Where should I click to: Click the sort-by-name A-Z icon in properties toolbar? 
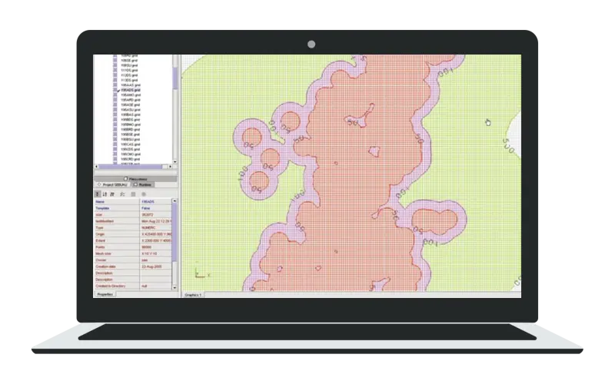[105, 194]
